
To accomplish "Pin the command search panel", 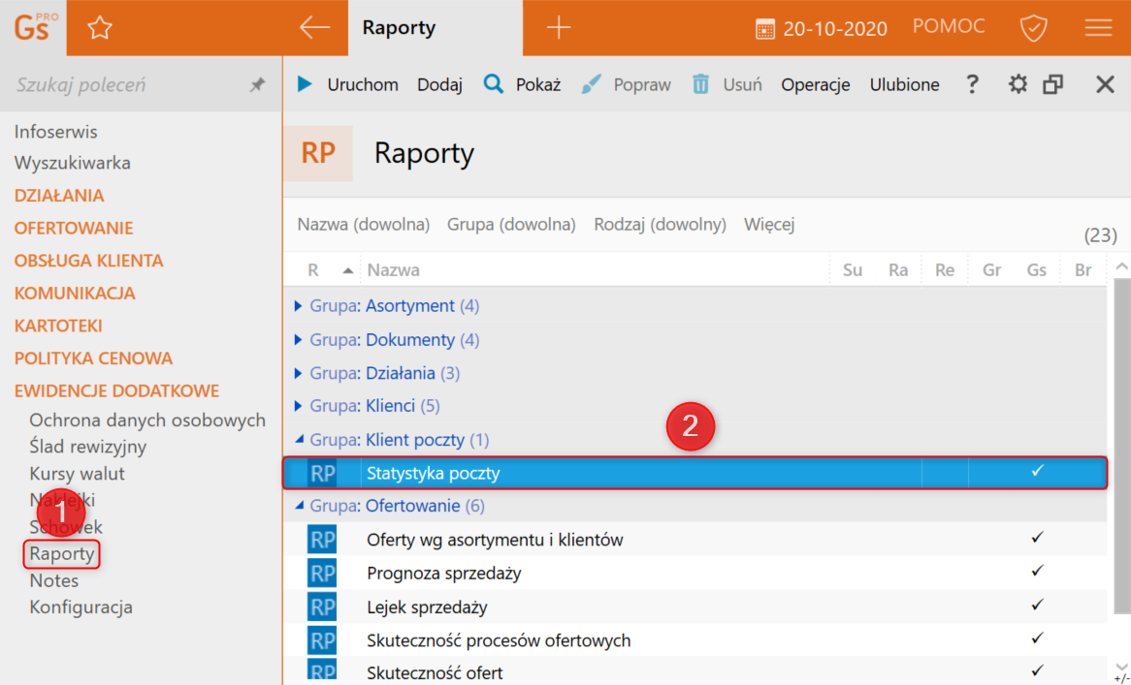I will [257, 85].
